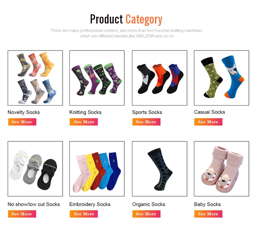Open the Casual Socks striped and dog image
This screenshot has height=232, width=256.
tap(222, 78)
